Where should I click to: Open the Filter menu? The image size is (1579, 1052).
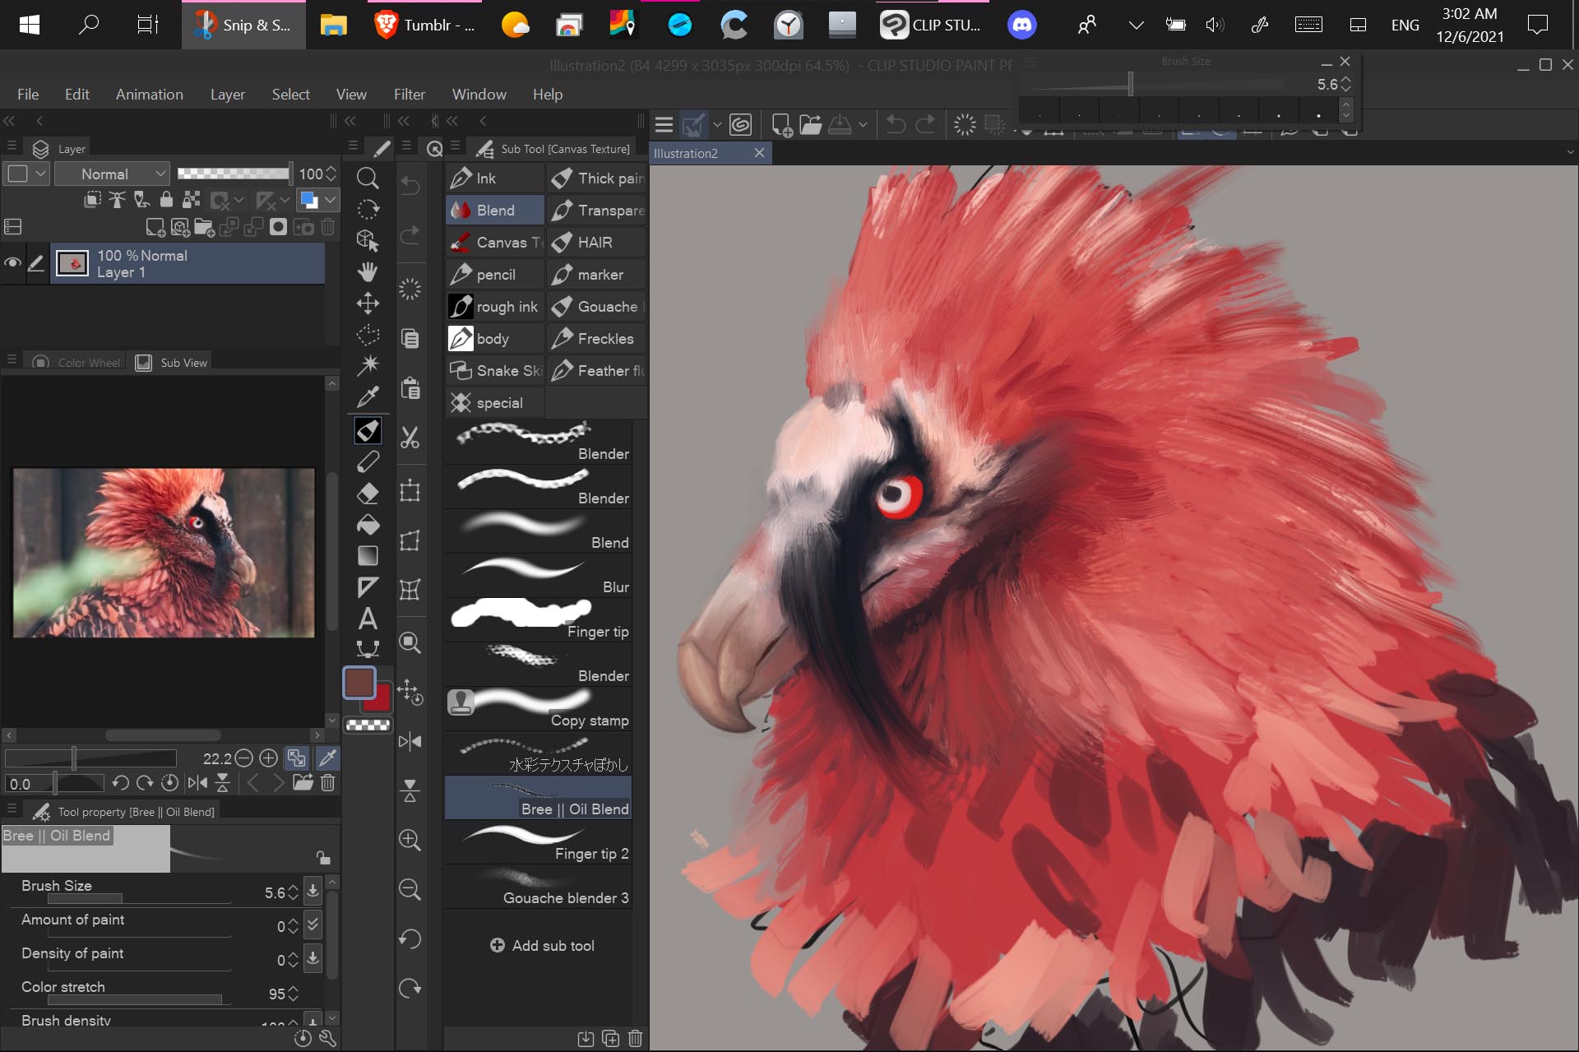[409, 94]
